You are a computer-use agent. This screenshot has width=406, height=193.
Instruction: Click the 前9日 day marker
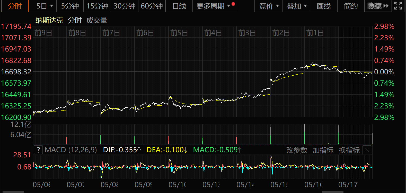pyautogui.click(x=43, y=33)
